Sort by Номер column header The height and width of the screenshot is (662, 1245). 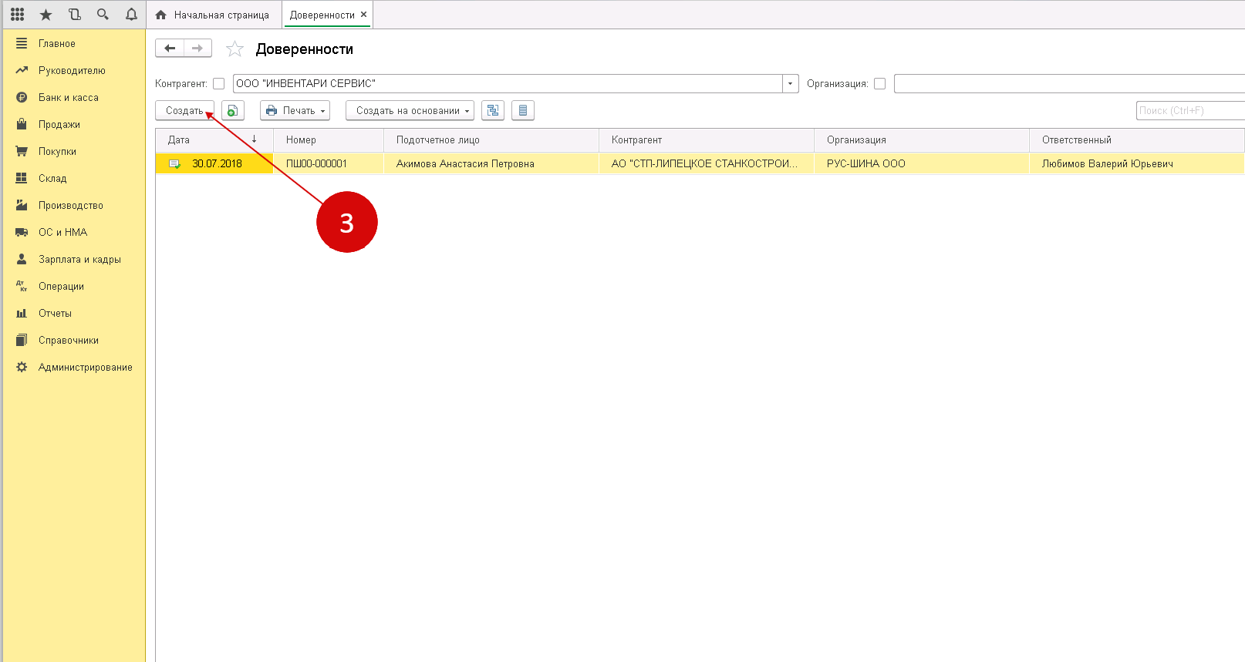click(329, 140)
